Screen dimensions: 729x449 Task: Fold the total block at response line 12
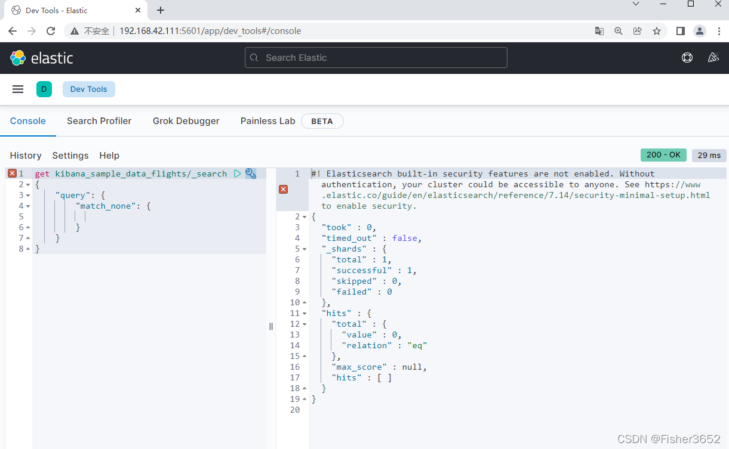(304, 324)
